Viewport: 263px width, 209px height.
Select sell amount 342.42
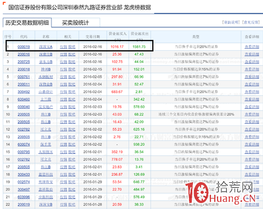139,99
